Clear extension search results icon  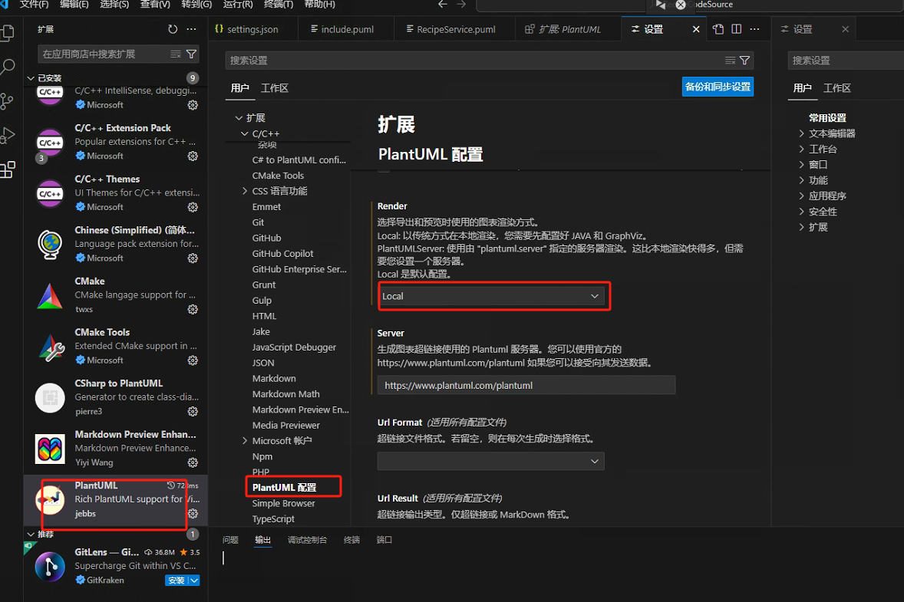pos(176,54)
